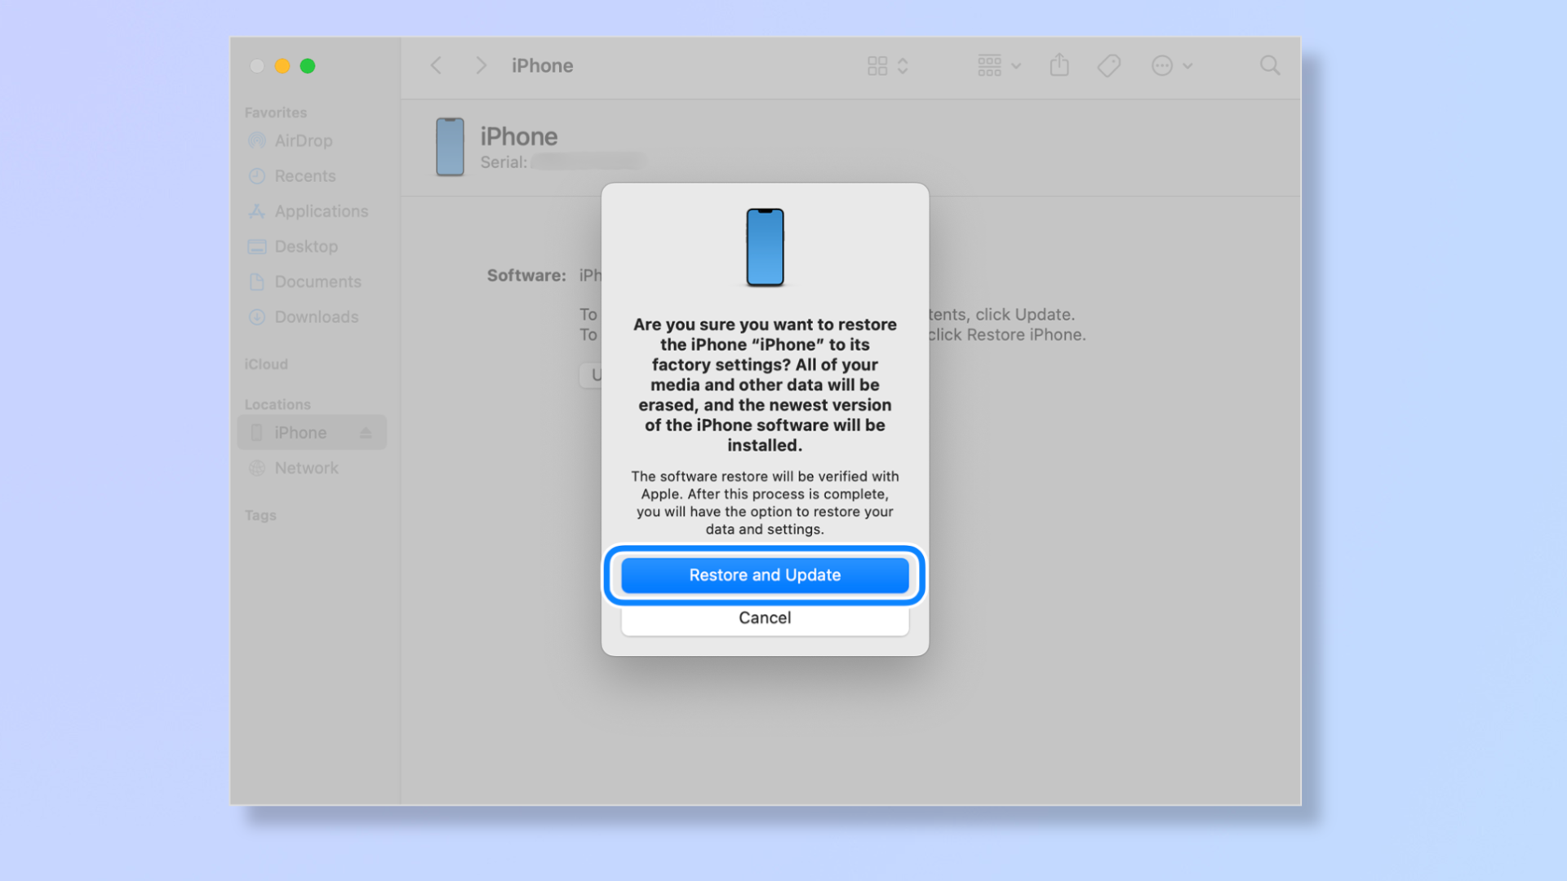The image size is (1567, 881).
Task: Click the Restore and Update button
Action: click(x=764, y=574)
